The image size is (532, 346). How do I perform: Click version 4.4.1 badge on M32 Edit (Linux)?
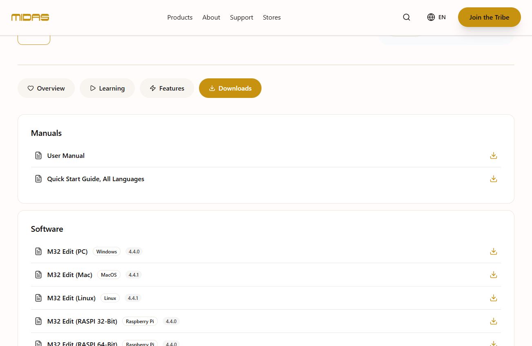click(x=133, y=298)
